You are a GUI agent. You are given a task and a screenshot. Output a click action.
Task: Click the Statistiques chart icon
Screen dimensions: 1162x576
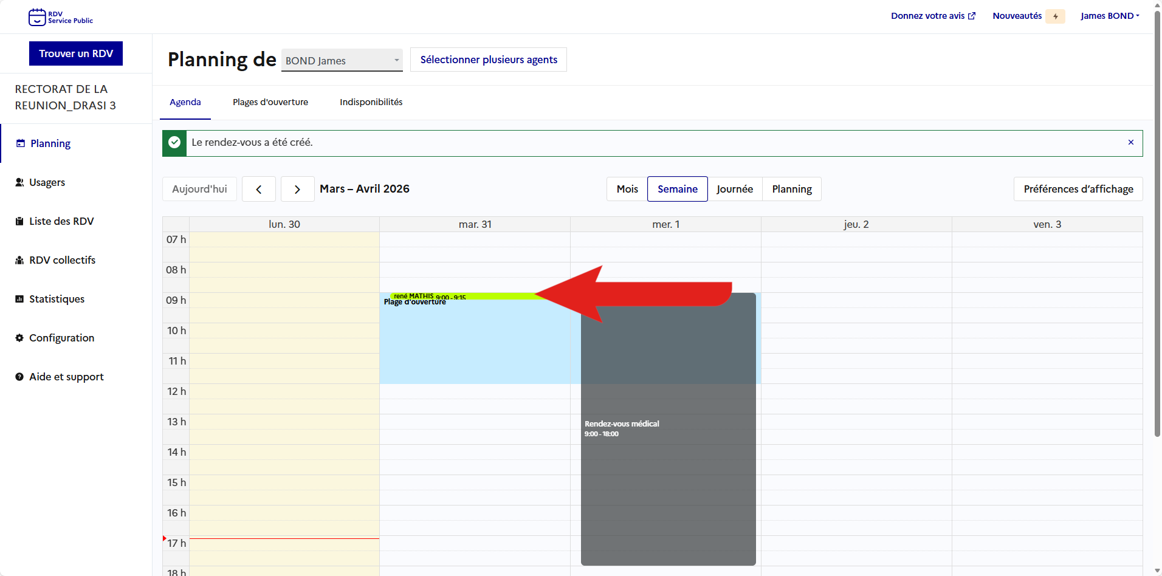(19, 299)
